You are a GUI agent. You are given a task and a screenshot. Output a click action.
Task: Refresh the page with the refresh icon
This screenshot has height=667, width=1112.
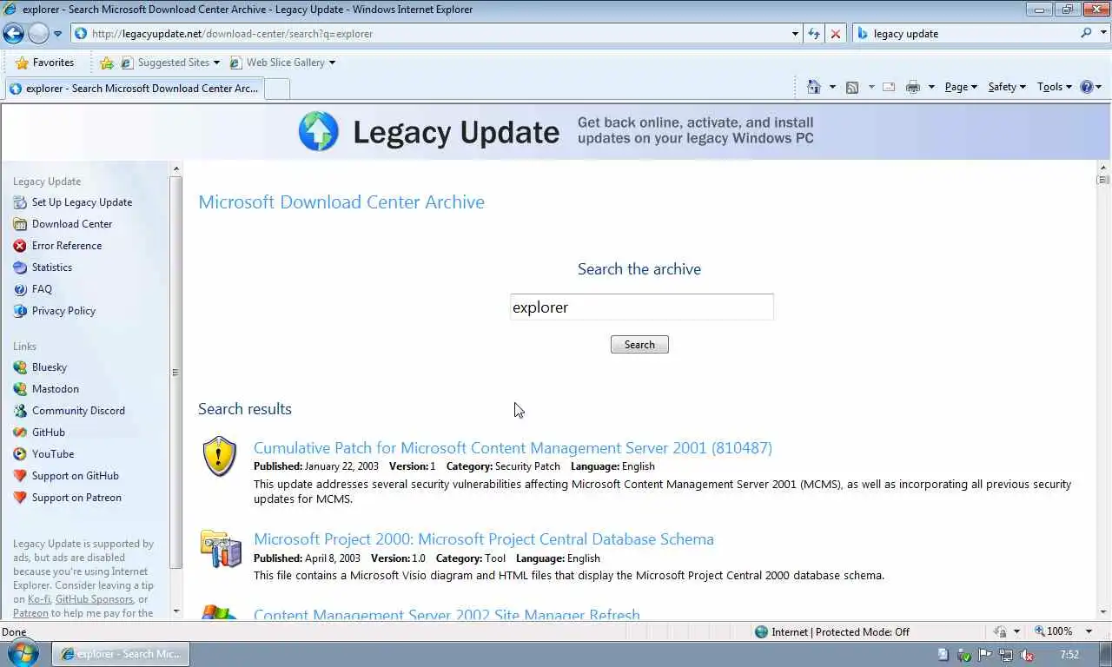[814, 34]
